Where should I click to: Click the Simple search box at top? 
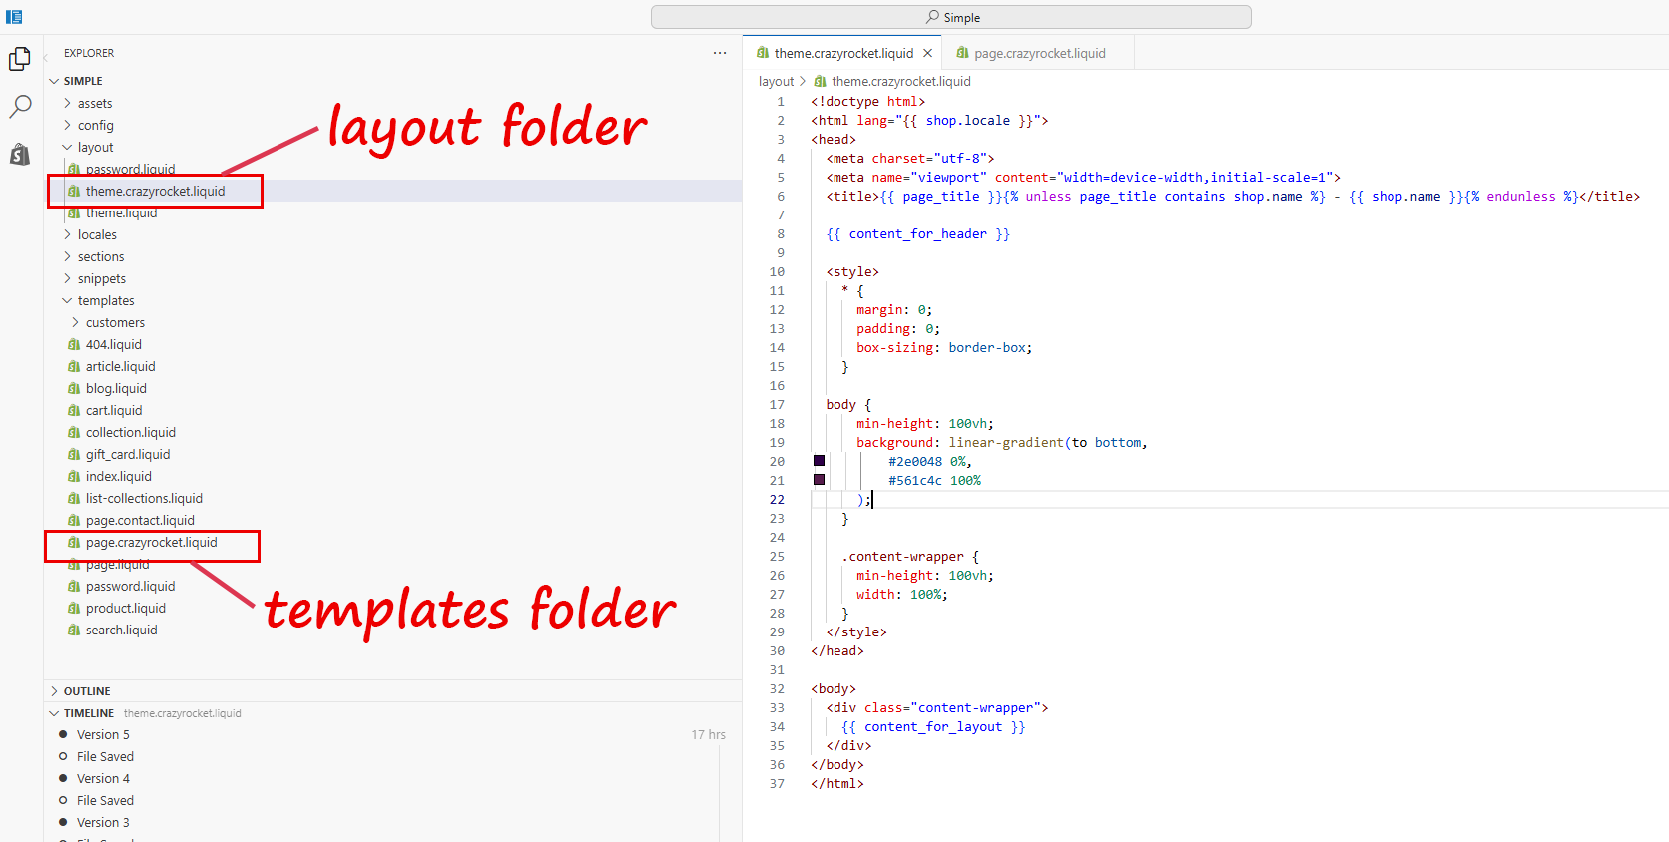click(950, 17)
